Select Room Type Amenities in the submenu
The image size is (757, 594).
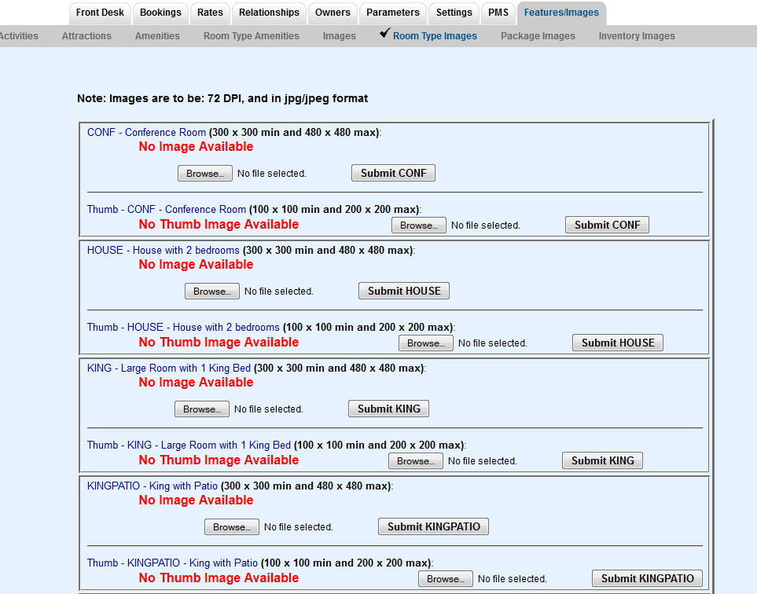pyautogui.click(x=252, y=36)
